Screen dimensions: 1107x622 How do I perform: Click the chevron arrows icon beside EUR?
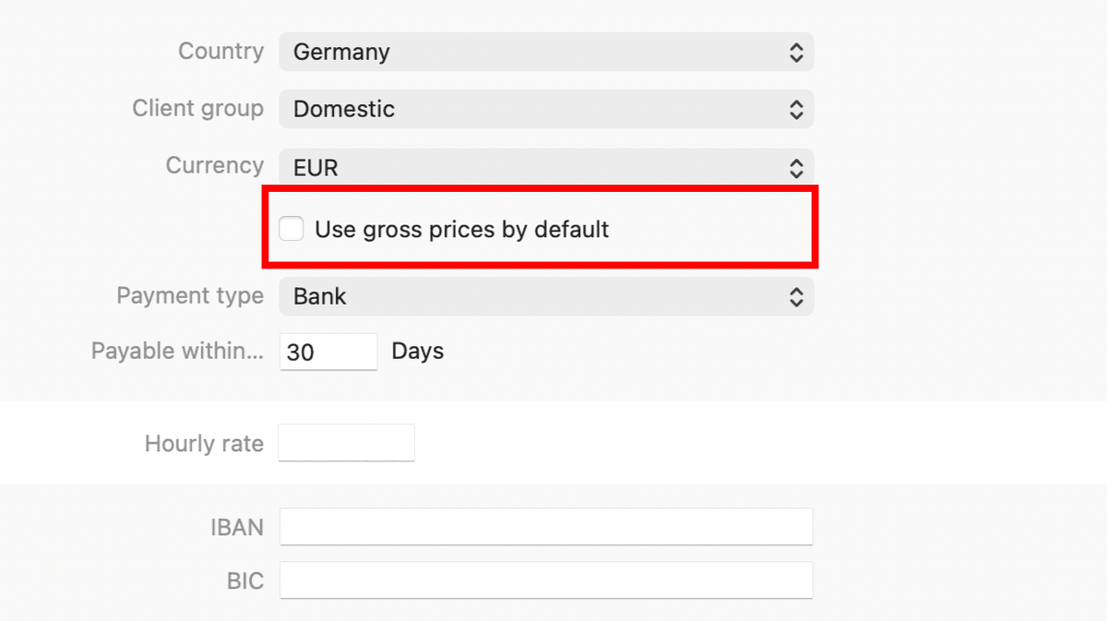(x=796, y=168)
